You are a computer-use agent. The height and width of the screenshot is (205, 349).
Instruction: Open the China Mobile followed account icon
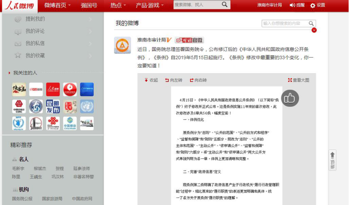[x=70, y=124]
